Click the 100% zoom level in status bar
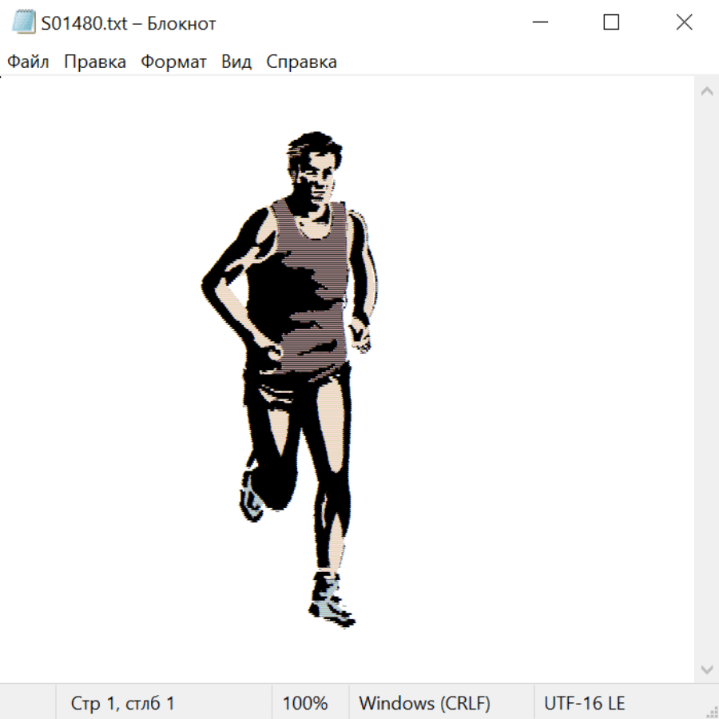The height and width of the screenshot is (719, 719). pos(305,703)
